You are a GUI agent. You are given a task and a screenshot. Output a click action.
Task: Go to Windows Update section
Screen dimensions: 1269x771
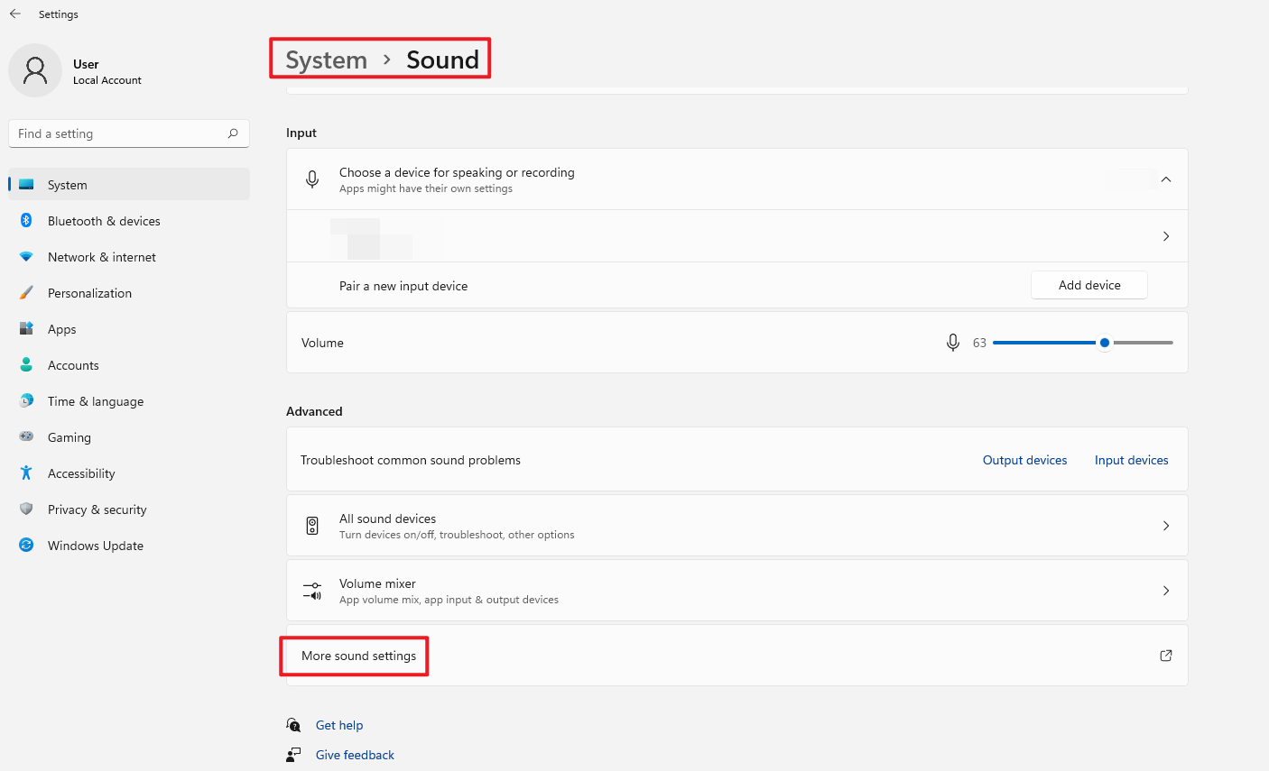pyautogui.click(x=95, y=546)
